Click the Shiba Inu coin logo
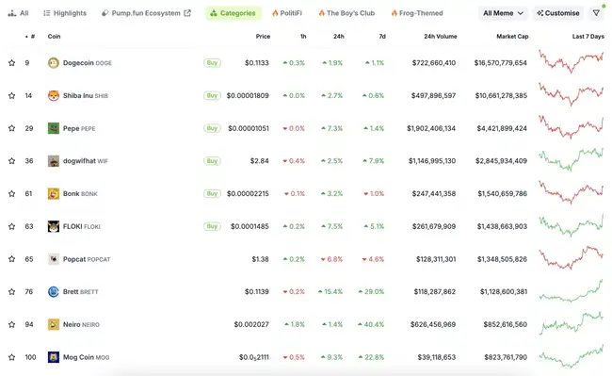 click(x=54, y=96)
